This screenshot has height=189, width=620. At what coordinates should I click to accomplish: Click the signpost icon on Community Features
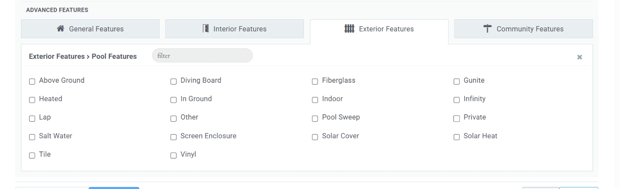(488, 29)
